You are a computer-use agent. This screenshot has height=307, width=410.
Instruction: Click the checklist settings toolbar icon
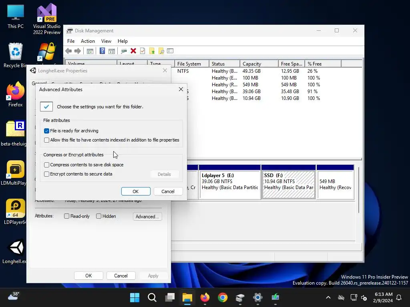(170, 51)
